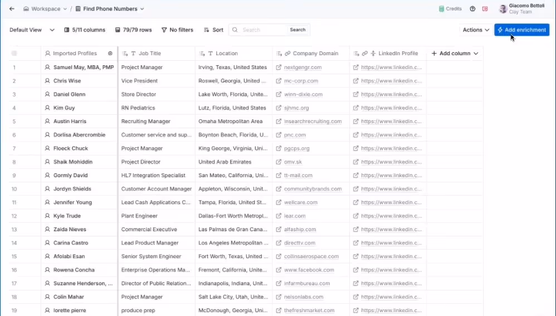556x316 pixels.
Task: Click person icon beside Chris Wise
Action: pos(47,80)
